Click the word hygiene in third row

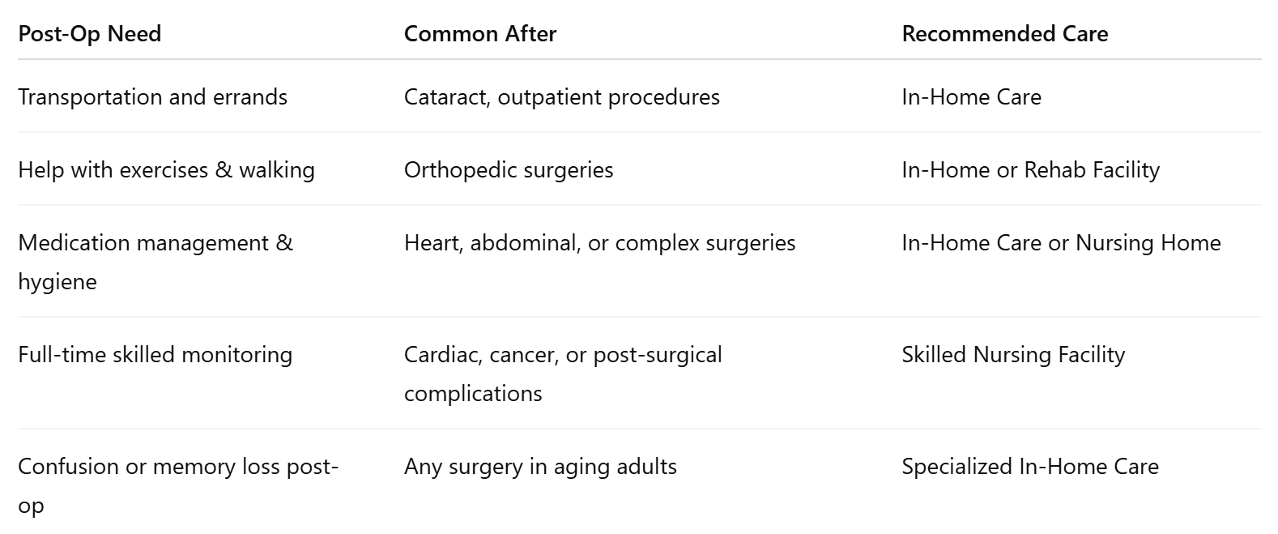[x=58, y=282]
